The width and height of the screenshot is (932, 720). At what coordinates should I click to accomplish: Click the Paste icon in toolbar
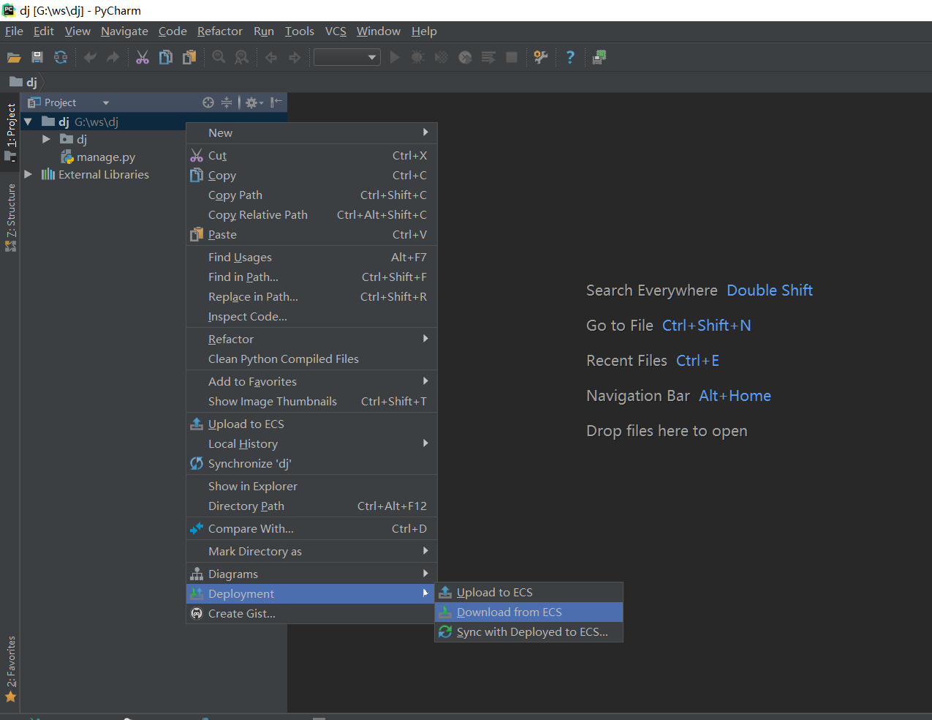(189, 57)
